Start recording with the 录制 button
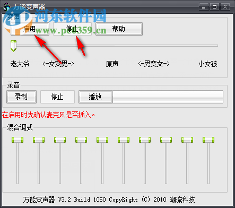This screenshot has height=208, width=235. 21,97
